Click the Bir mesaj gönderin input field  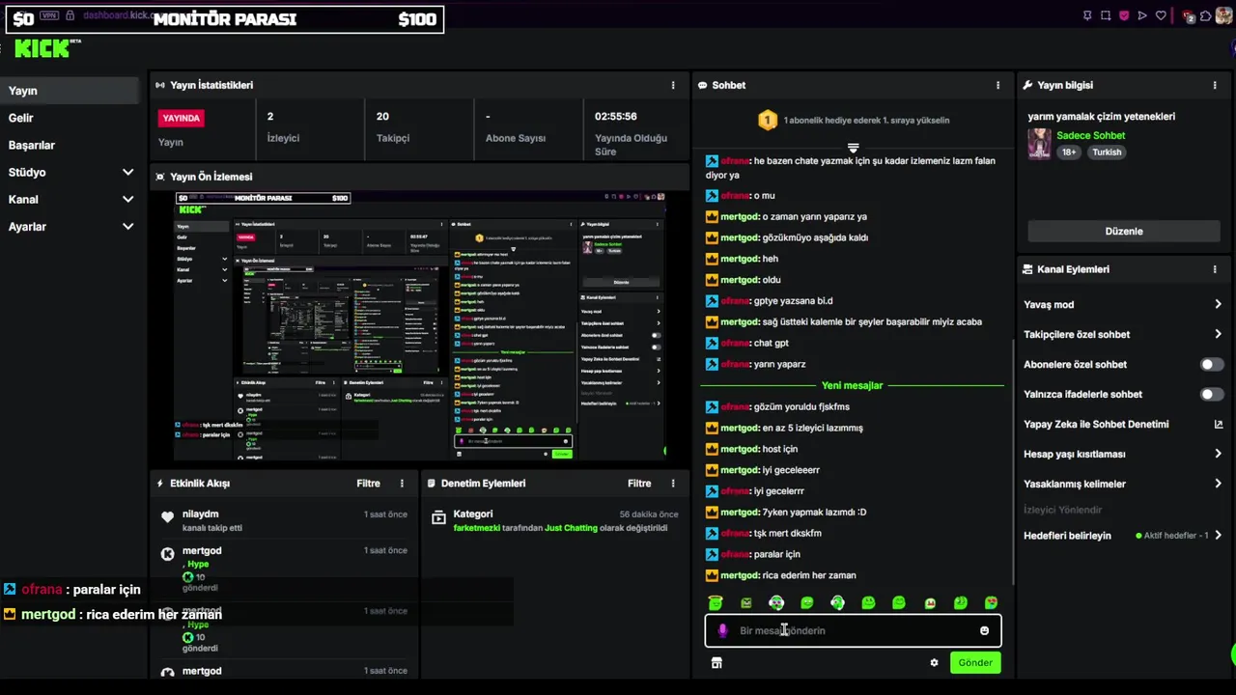(x=853, y=630)
